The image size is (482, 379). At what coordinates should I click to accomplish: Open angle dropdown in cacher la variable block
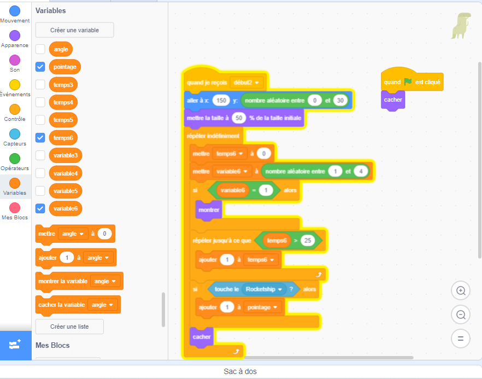pos(102,305)
